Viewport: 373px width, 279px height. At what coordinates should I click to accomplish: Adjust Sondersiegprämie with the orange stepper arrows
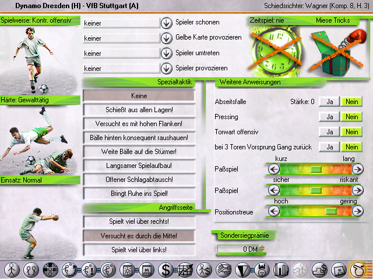(x=262, y=249)
